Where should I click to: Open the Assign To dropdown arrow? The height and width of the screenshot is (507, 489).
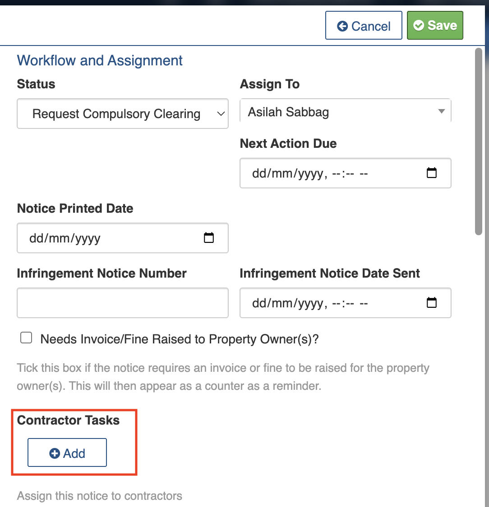tap(442, 111)
